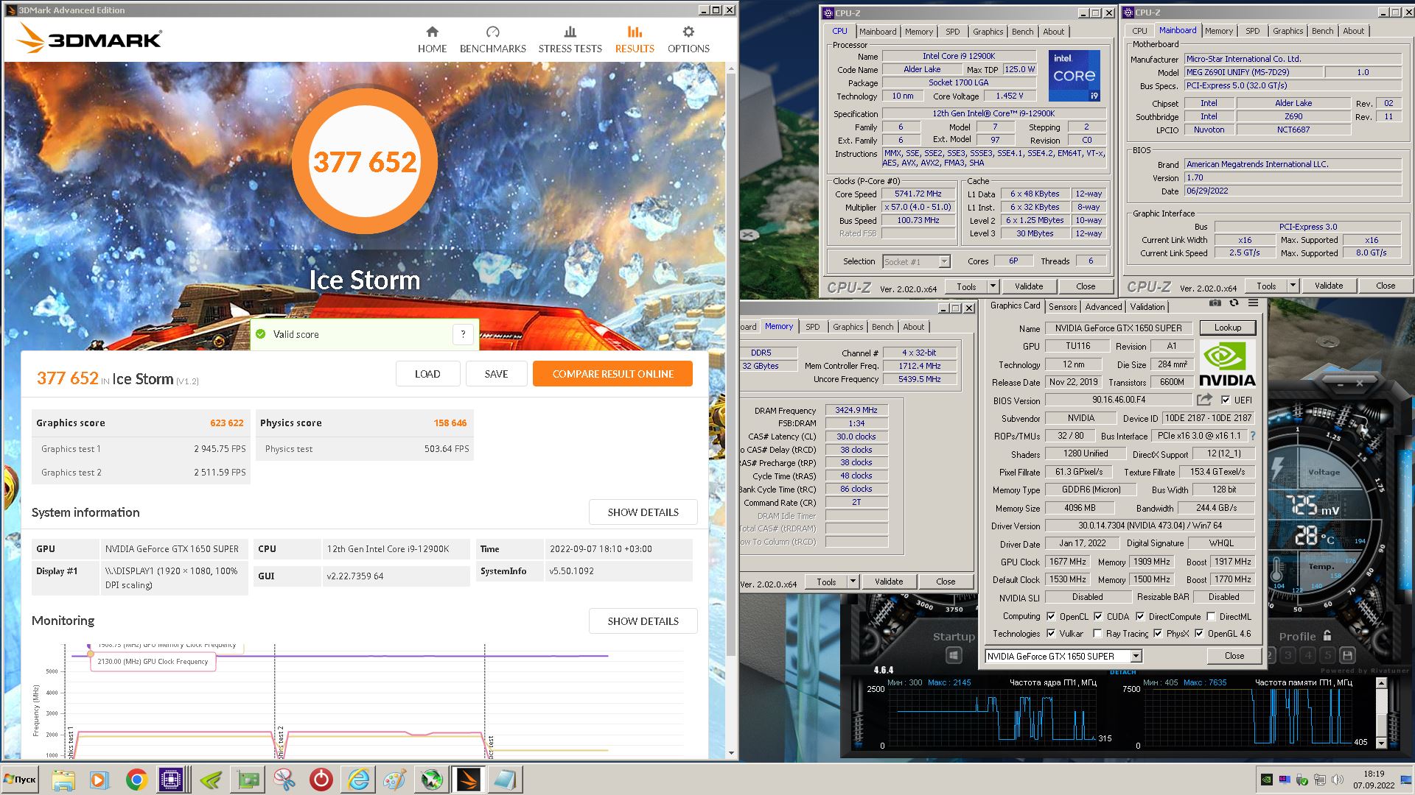Click Lookup button in GPU-Z

click(x=1227, y=328)
